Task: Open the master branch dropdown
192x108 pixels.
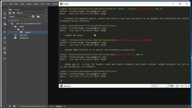Action: click(19, 16)
